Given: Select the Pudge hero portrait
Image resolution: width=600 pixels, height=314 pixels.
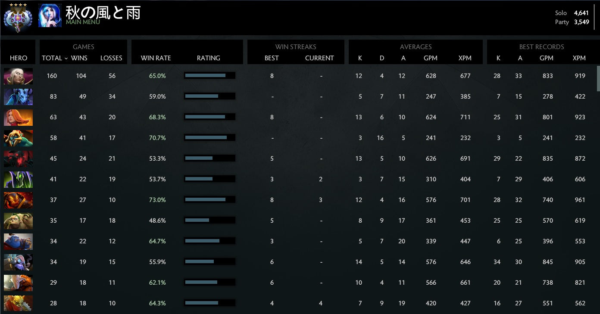Looking at the screenshot, I should click(18, 221).
